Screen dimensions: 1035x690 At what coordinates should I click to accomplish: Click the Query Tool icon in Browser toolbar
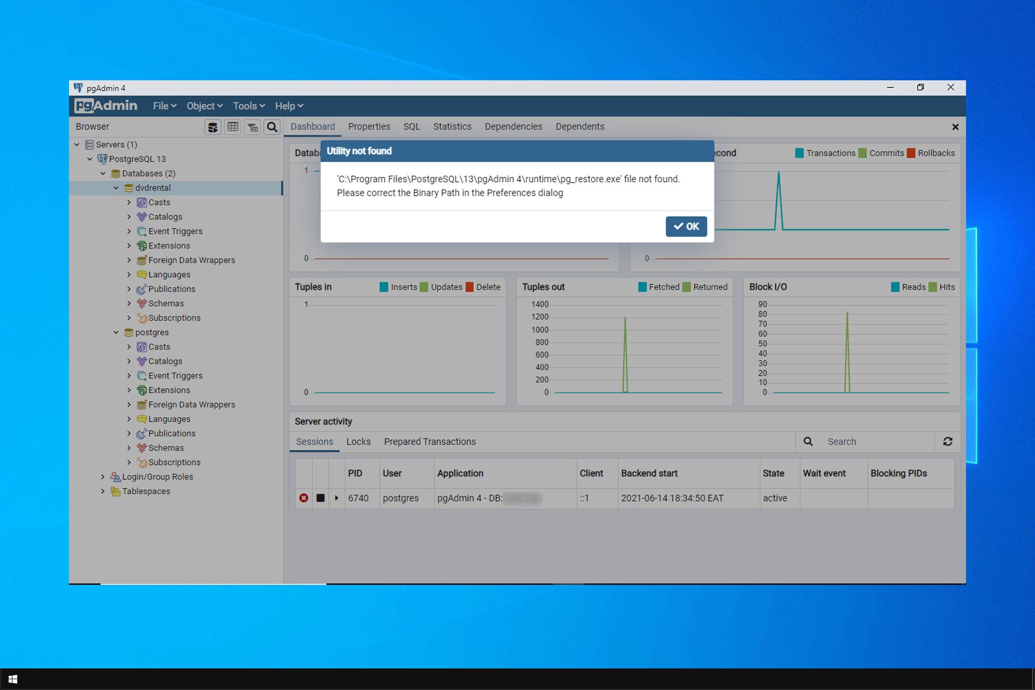(213, 127)
